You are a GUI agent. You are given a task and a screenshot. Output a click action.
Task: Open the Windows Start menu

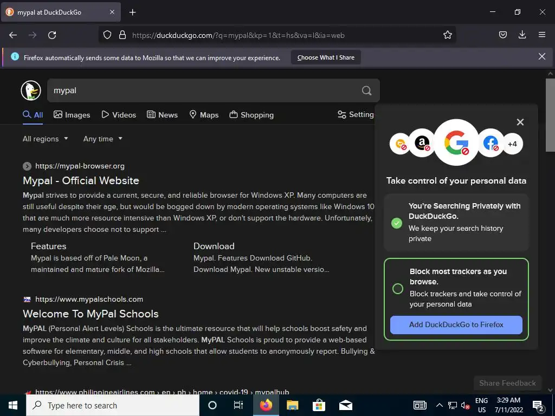point(13,405)
